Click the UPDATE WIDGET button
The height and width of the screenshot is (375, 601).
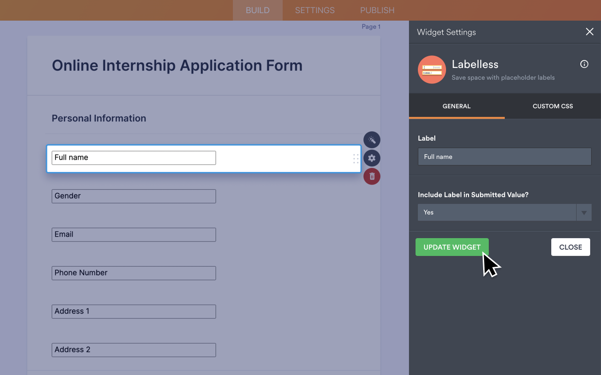click(452, 247)
